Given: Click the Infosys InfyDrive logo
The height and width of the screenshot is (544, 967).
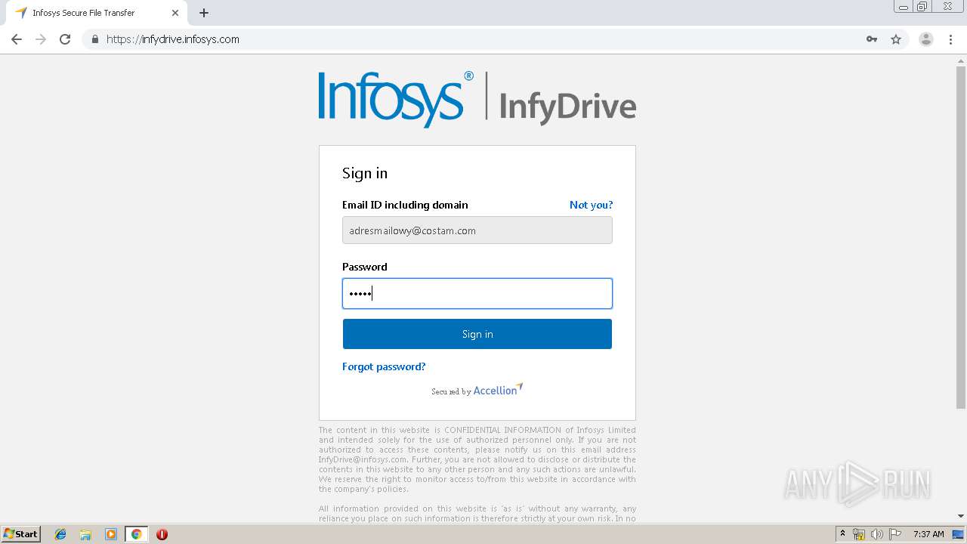Looking at the screenshot, I should coord(477,99).
